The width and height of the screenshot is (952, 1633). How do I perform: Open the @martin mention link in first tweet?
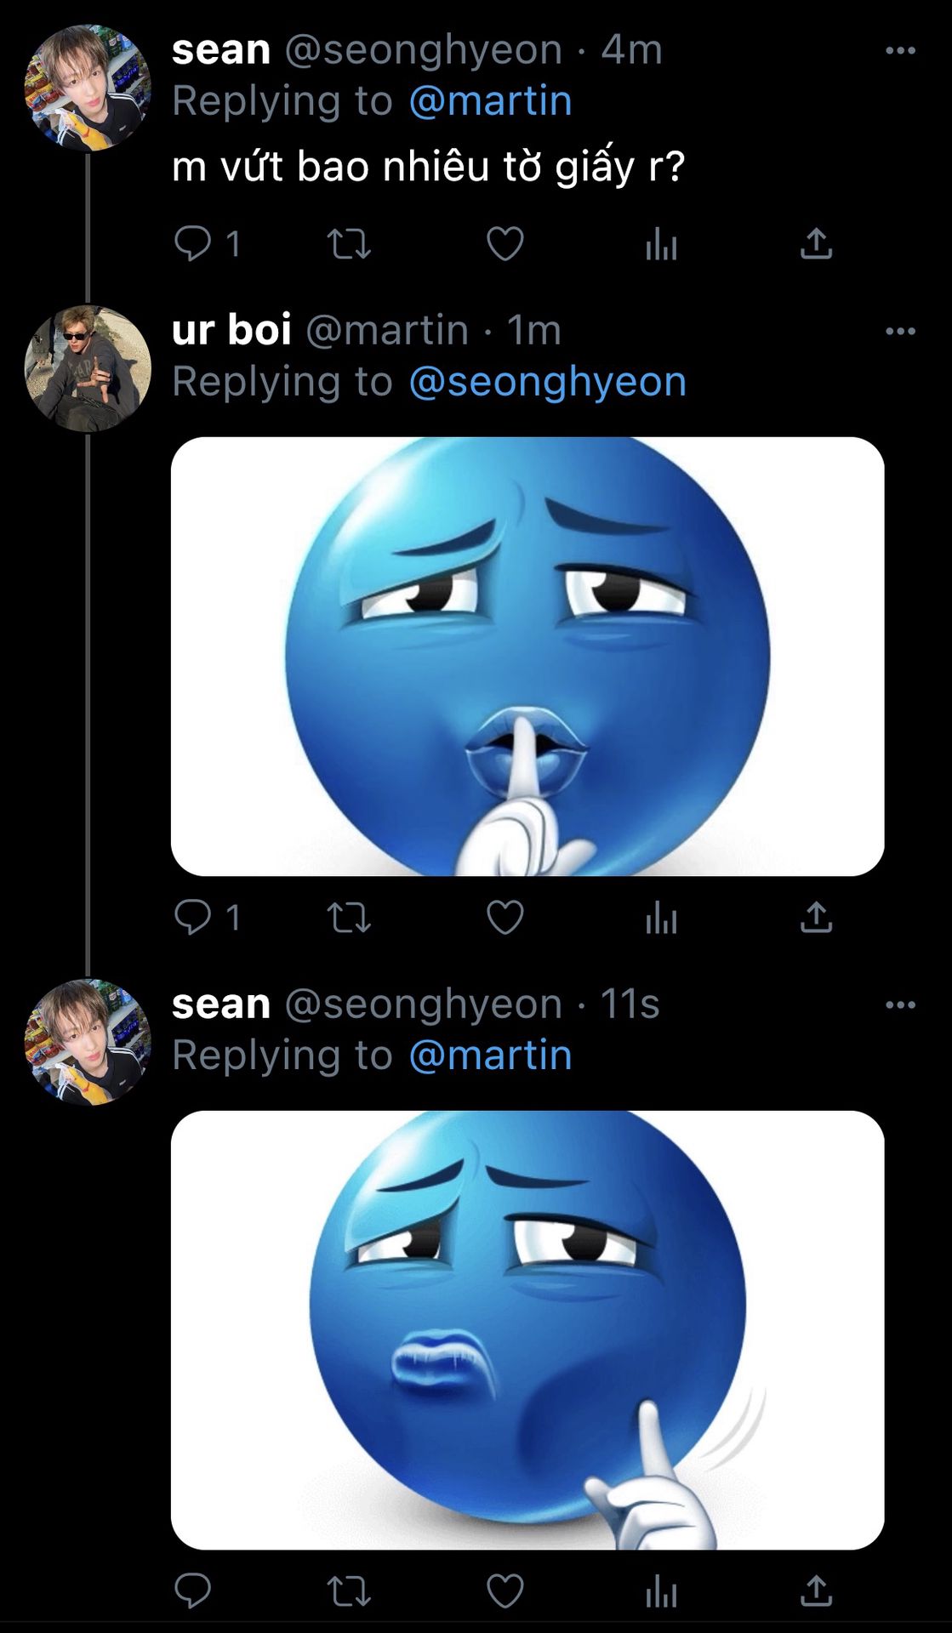click(x=490, y=101)
